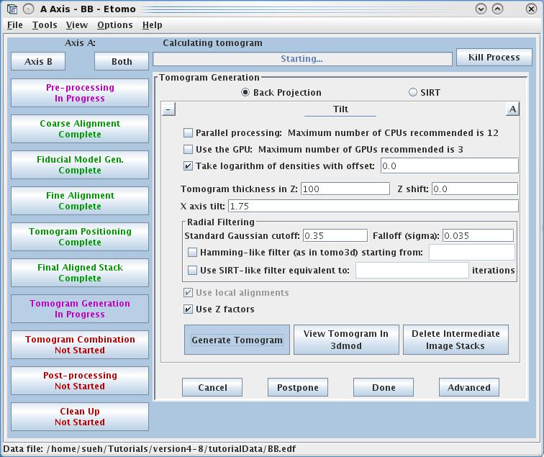Click the Z shift input field

tap(475, 189)
